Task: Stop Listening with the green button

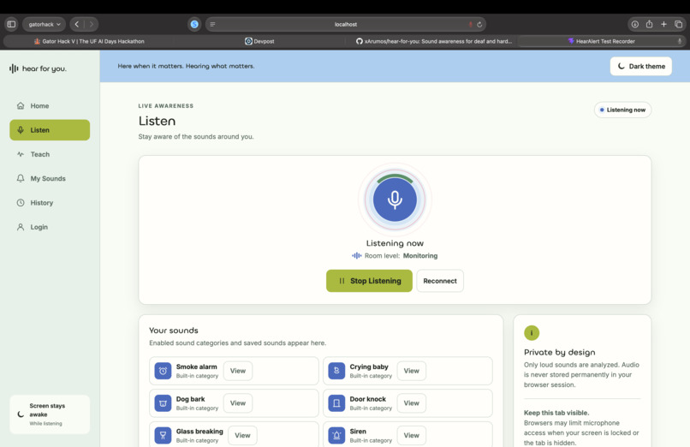Action: tap(369, 281)
